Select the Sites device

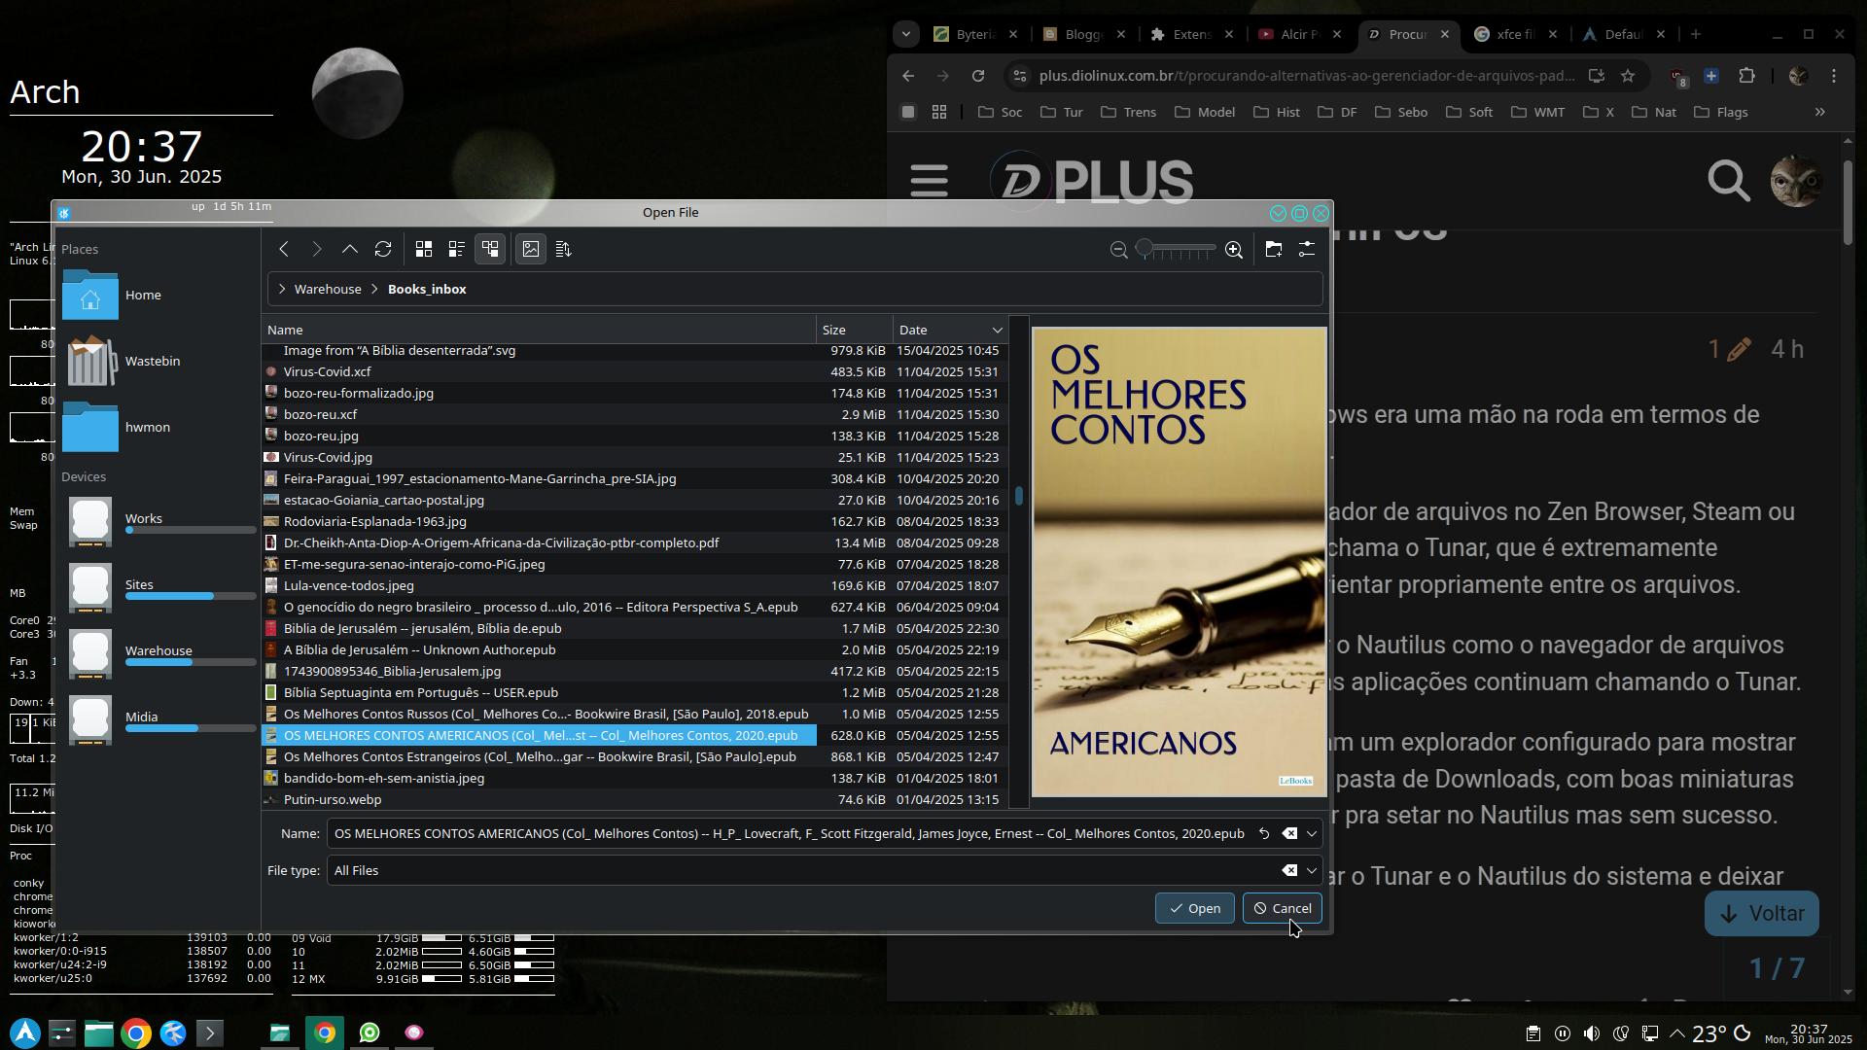tap(157, 586)
